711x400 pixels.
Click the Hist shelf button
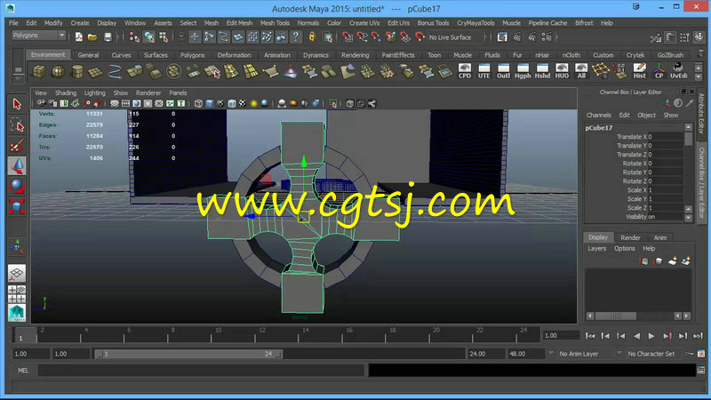(639, 71)
